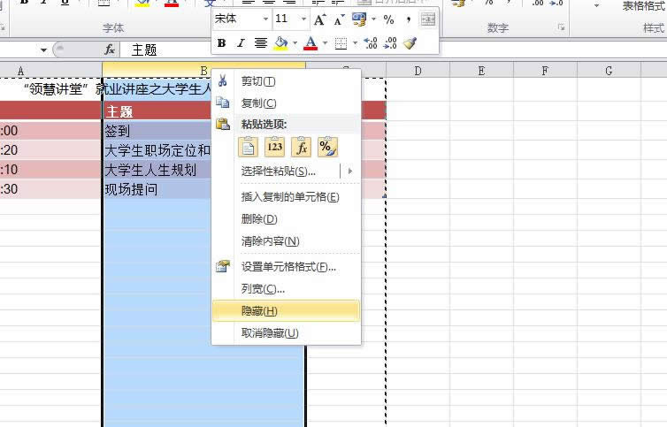Click decrease font size icon
The width and height of the screenshot is (667, 427).
pyautogui.click(x=339, y=19)
